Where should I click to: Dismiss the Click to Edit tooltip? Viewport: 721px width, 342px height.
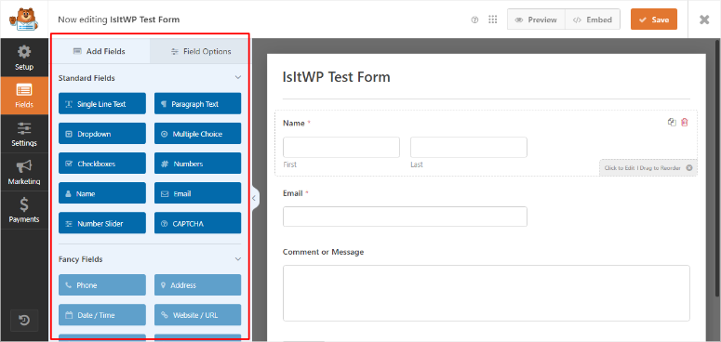(x=688, y=168)
